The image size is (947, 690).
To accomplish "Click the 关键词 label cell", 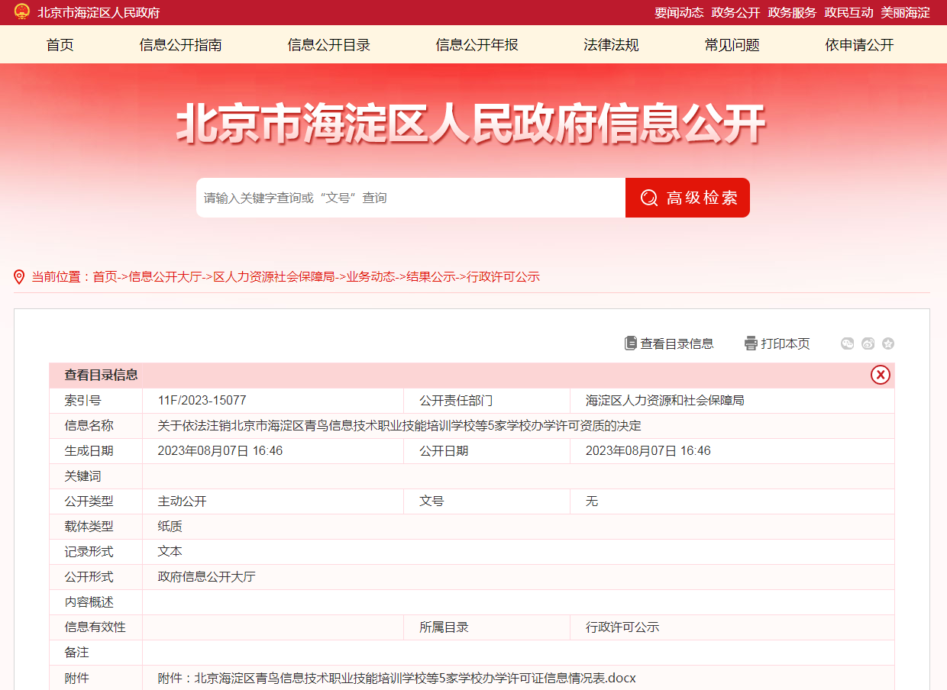I will click(95, 476).
